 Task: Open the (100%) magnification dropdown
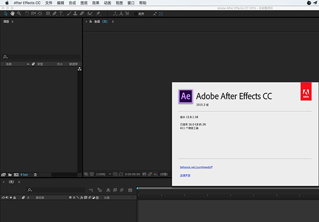click(x=104, y=174)
